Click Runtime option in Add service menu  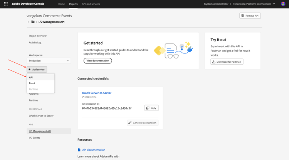click(40, 89)
